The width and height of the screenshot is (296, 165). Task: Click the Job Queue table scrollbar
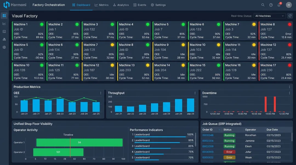point(292,137)
